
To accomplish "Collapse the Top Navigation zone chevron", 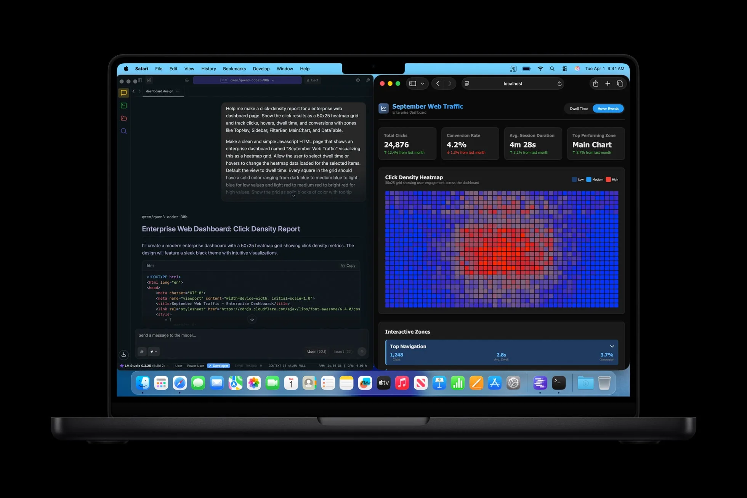I will tap(612, 346).
